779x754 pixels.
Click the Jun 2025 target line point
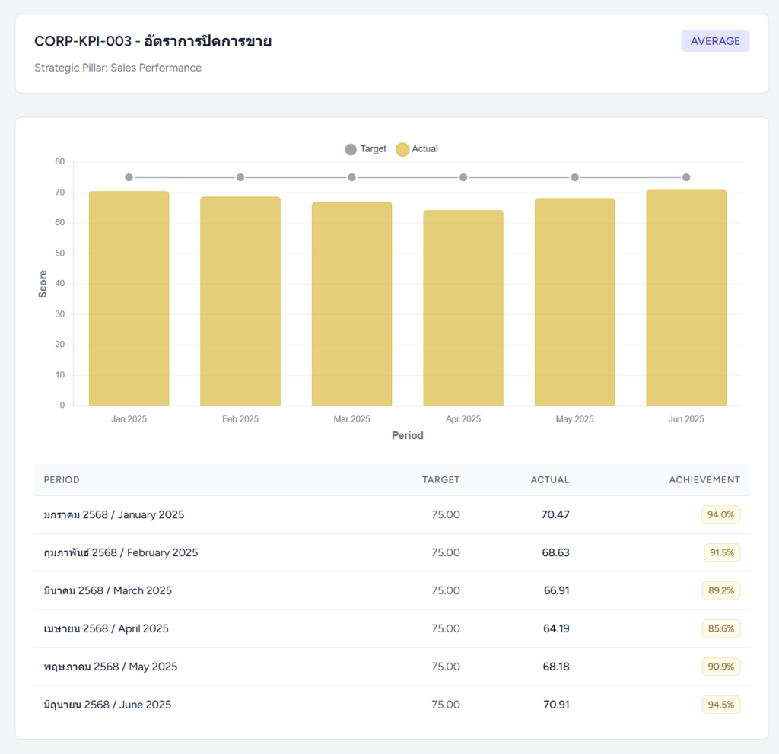pos(686,177)
